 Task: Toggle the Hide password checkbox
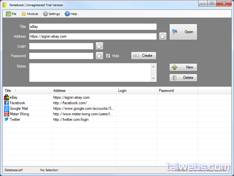[x=108, y=56]
